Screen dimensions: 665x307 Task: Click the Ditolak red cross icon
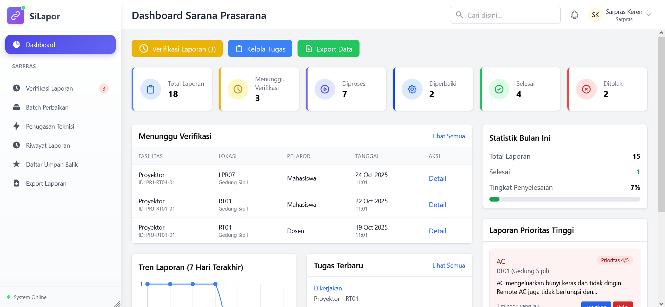(586, 89)
